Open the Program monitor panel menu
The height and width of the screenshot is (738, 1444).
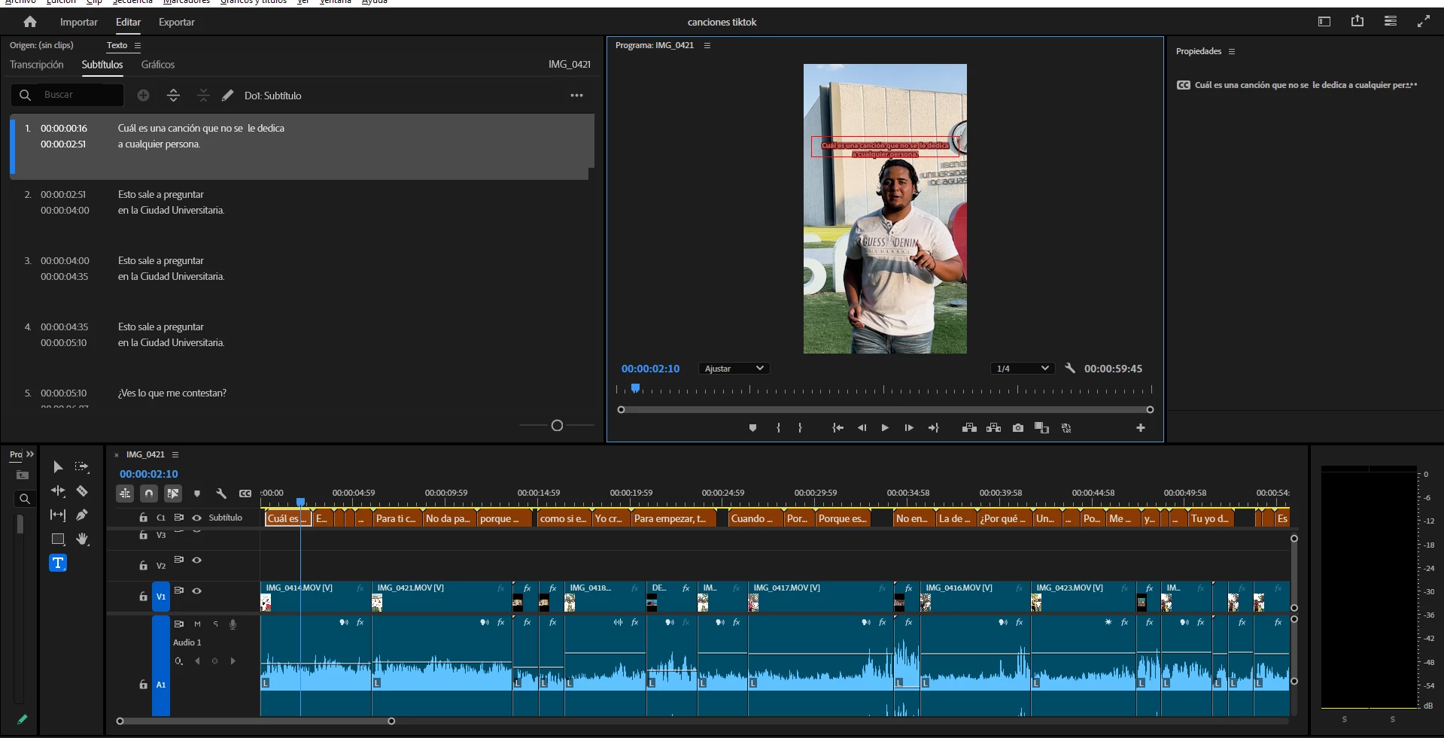(x=707, y=45)
